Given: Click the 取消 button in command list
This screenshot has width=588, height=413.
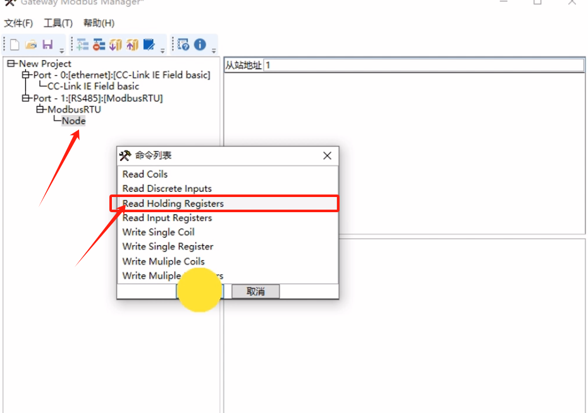Looking at the screenshot, I should point(255,291).
